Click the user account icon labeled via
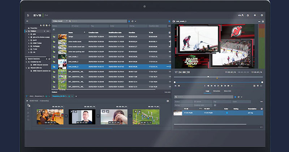The height and width of the screenshot is (152, 289). click(x=241, y=15)
